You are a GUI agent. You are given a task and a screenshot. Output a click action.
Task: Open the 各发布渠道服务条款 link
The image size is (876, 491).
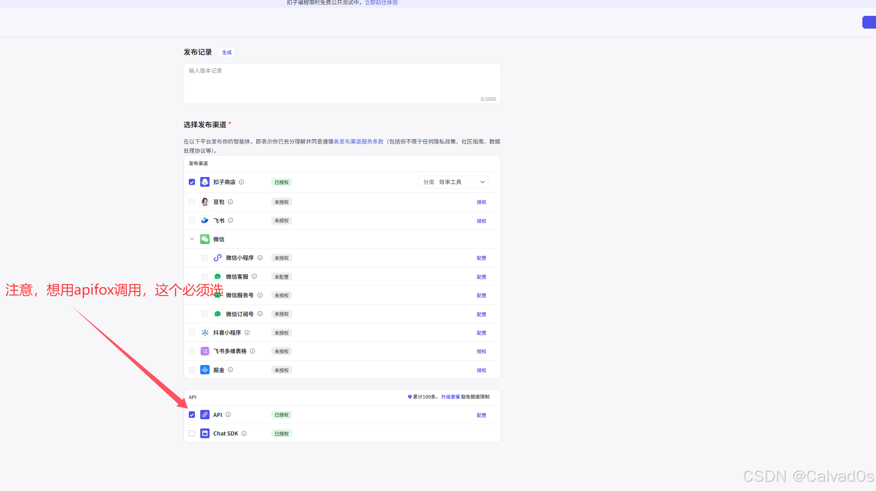[359, 141]
